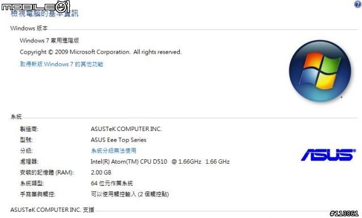
Task: Open the 系統分級無法使用 rating link
Action: (114, 151)
